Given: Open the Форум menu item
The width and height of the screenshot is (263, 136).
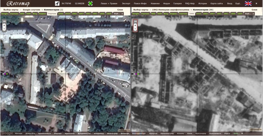Looking at the screenshot, I should (x=166, y=4).
